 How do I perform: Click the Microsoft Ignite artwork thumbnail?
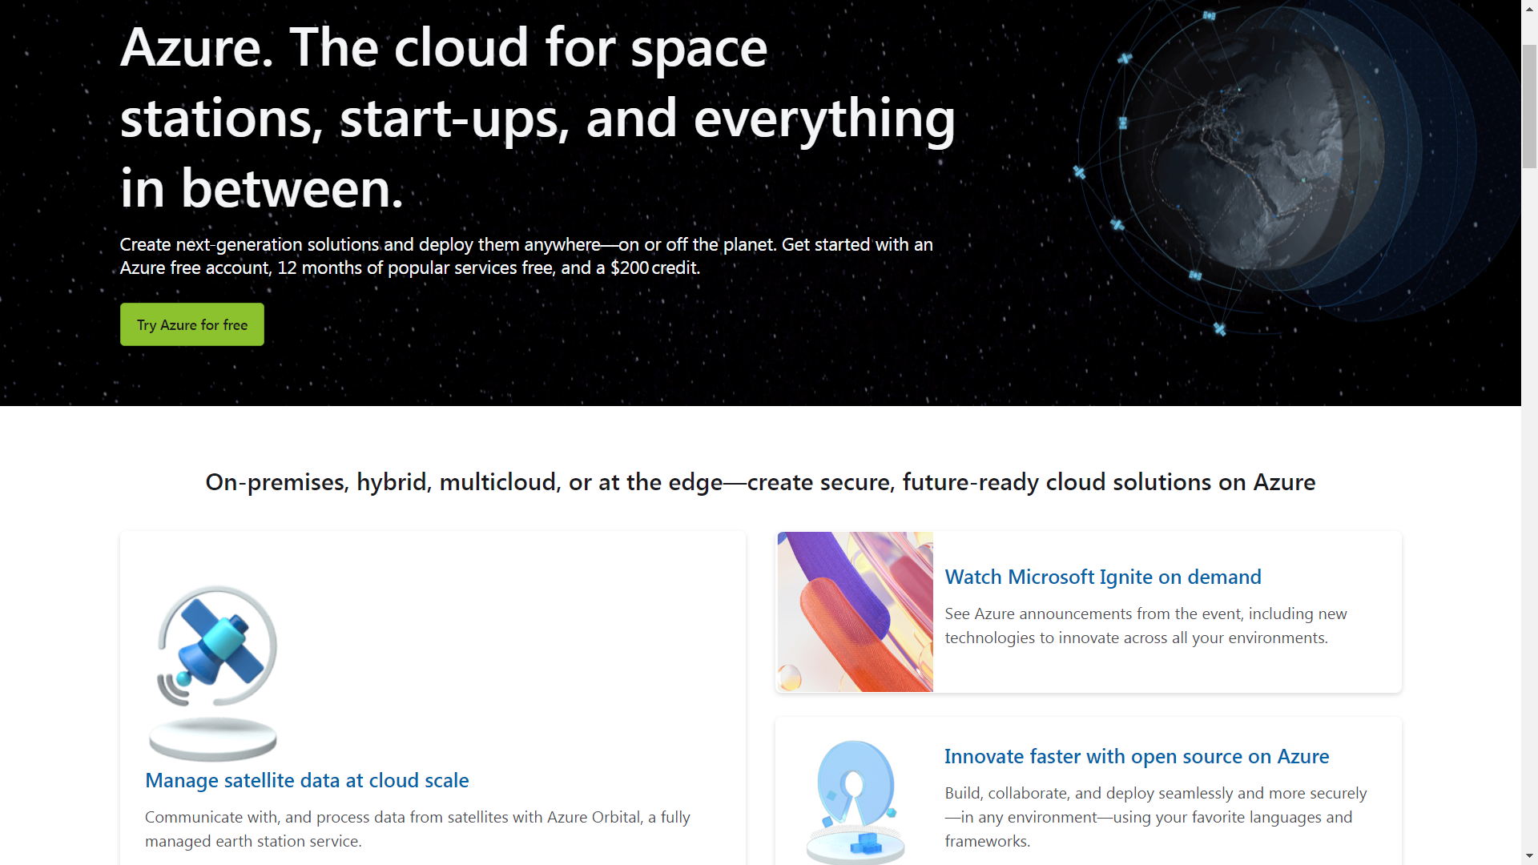(854, 611)
